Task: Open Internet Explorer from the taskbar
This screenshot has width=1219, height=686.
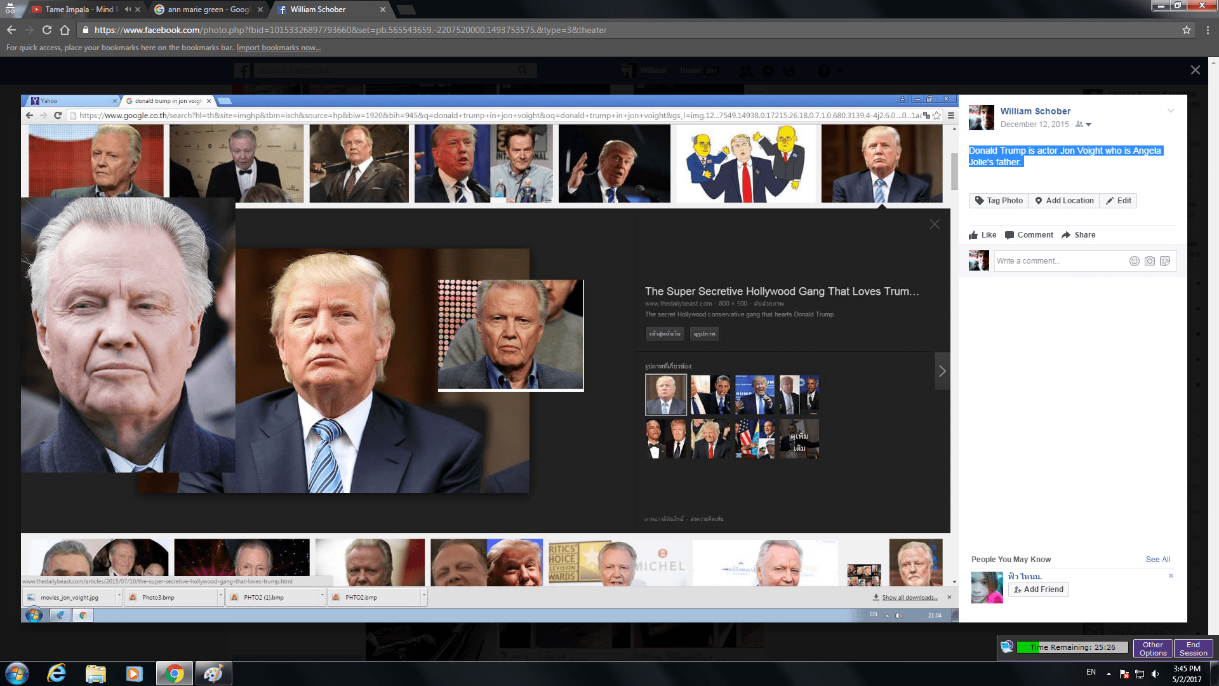Action: 57,673
